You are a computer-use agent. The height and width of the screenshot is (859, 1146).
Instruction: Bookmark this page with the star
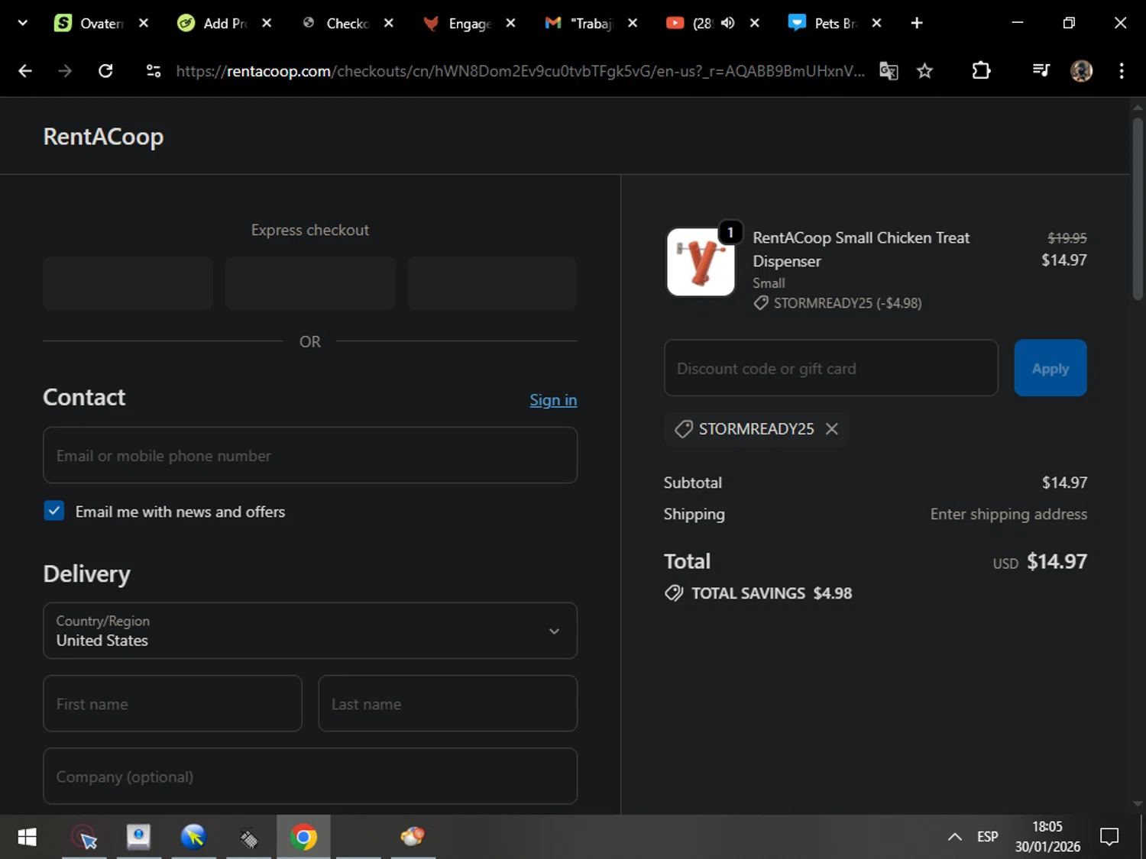coord(924,71)
